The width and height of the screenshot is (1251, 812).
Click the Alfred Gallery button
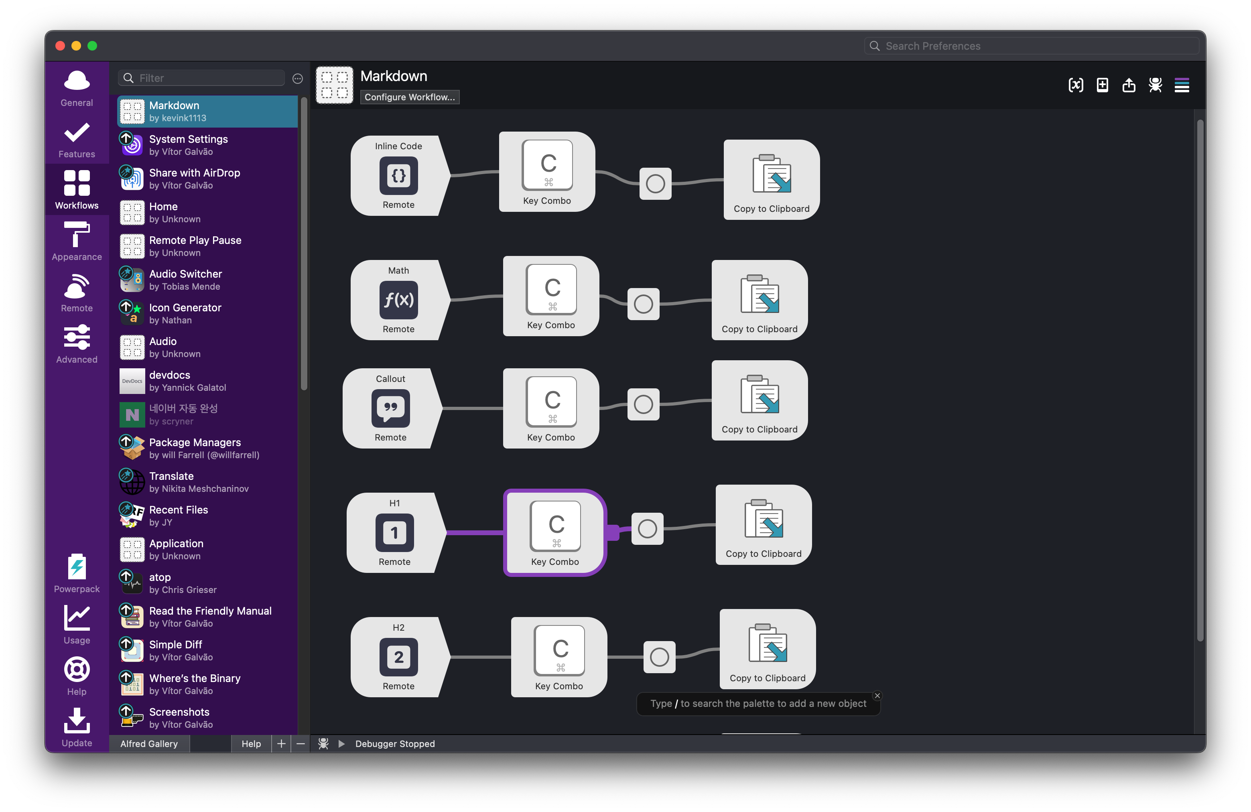[149, 744]
